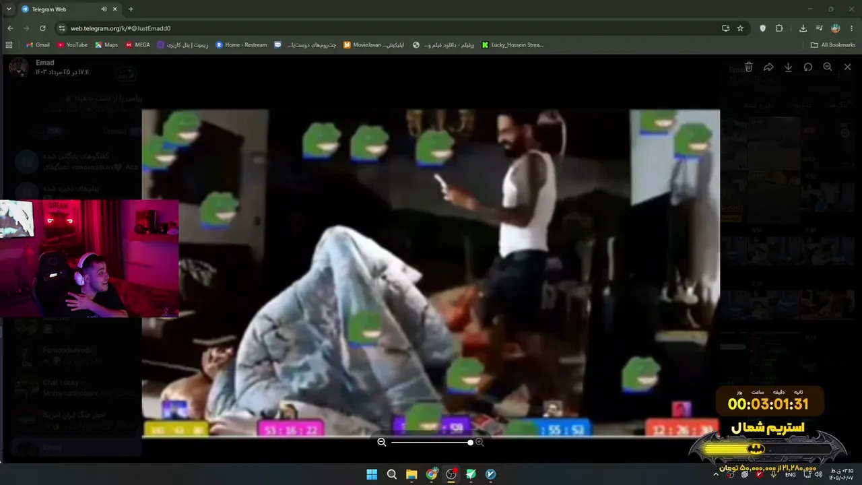
Task: Go back in Chrome
Action: [10, 28]
